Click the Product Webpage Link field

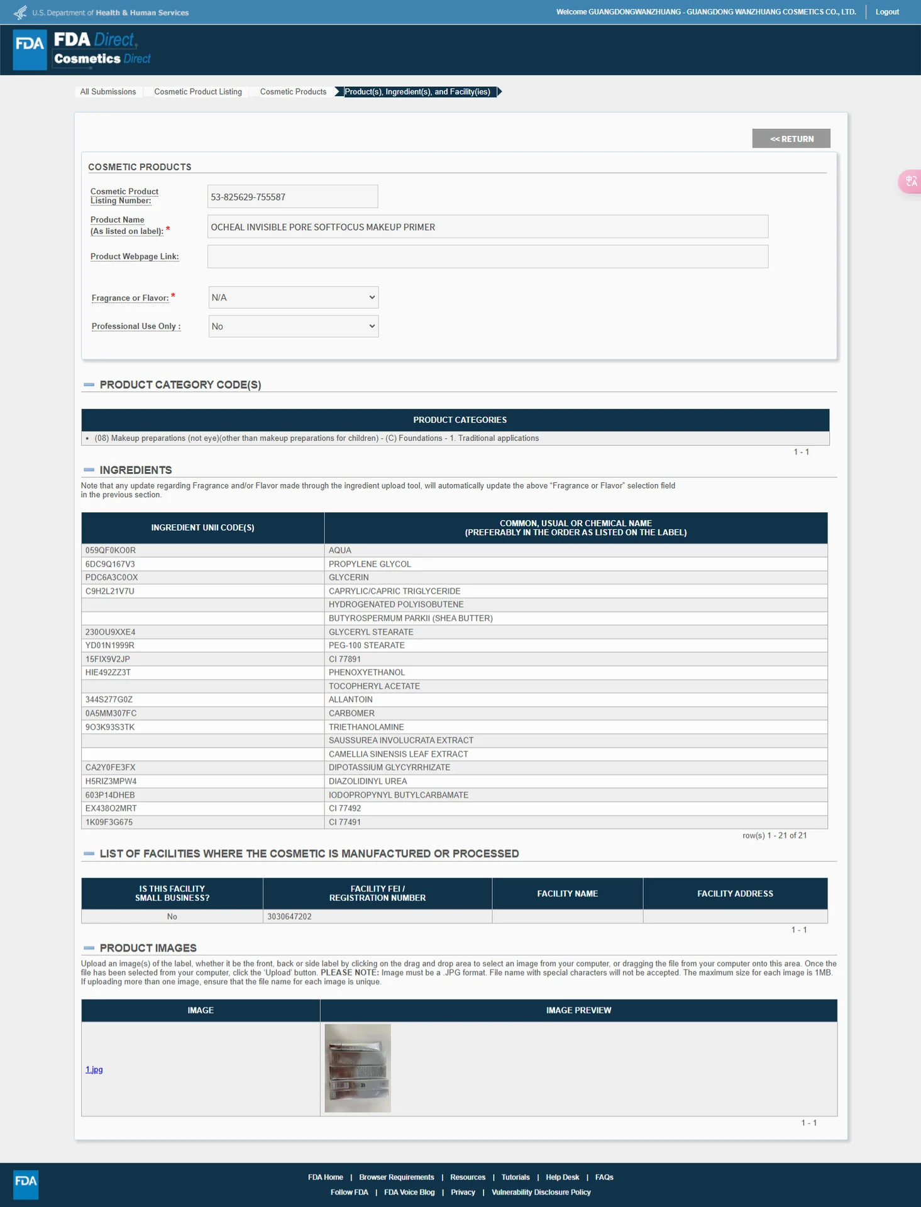pos(488,256)
